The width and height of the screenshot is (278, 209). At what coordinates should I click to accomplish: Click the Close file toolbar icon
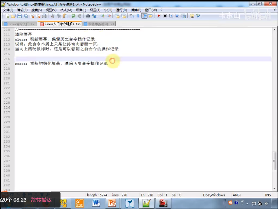pos(32,16)
